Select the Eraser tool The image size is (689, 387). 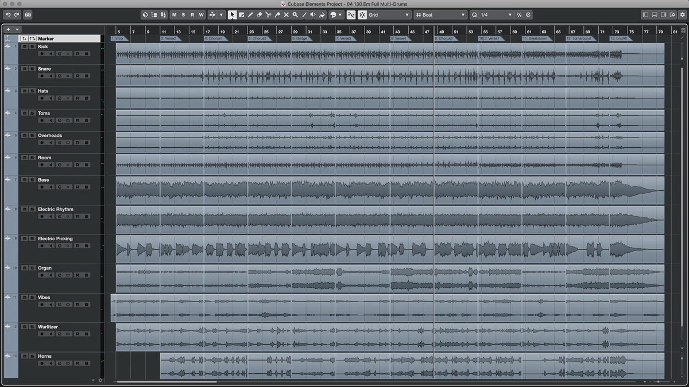pyautogui.click(x=259, y=15)
